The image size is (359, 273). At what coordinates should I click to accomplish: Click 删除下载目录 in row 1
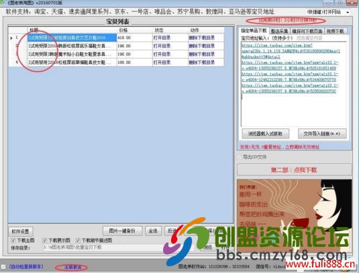click(x=202, y=38)
